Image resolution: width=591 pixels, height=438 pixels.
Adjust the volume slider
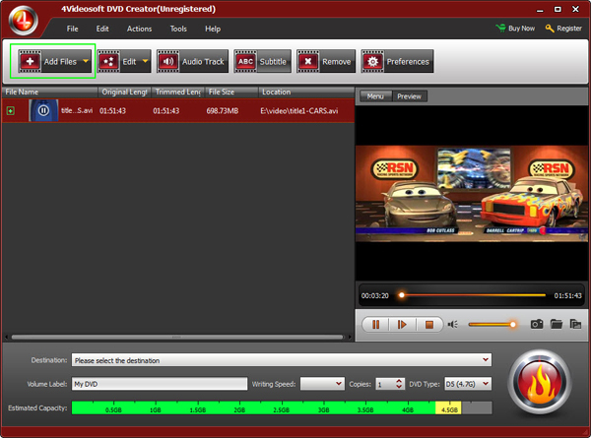pos(492,324)
